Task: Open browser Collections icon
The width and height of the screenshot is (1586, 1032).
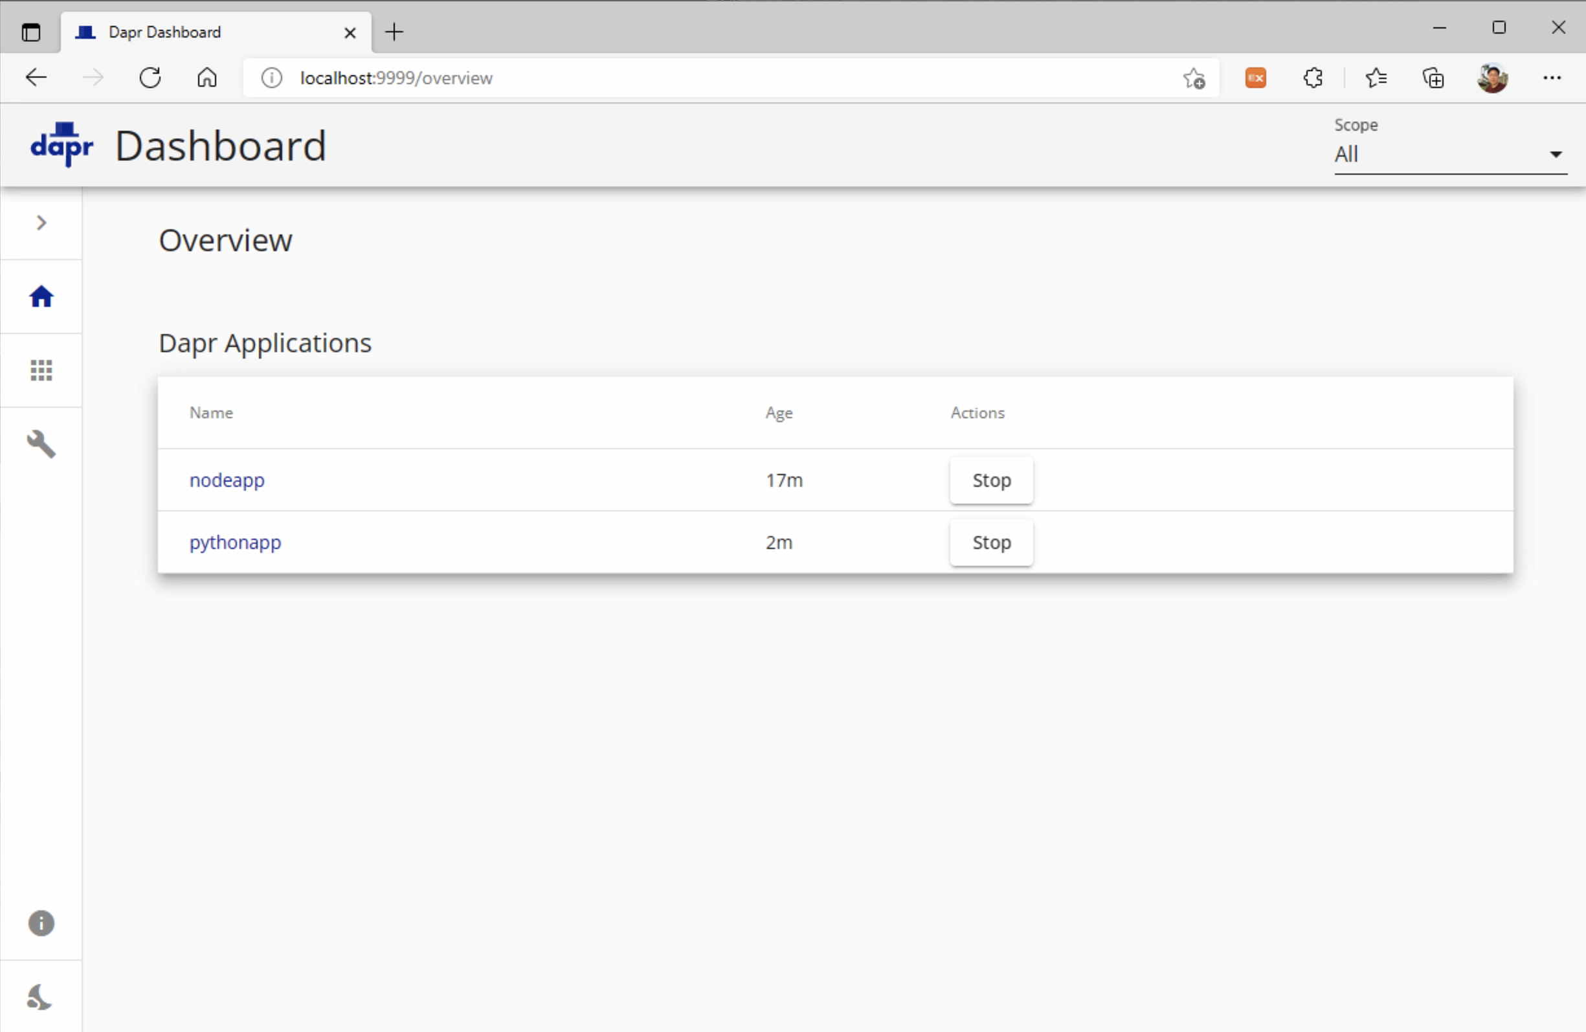Action: (x=1433, y=78)
